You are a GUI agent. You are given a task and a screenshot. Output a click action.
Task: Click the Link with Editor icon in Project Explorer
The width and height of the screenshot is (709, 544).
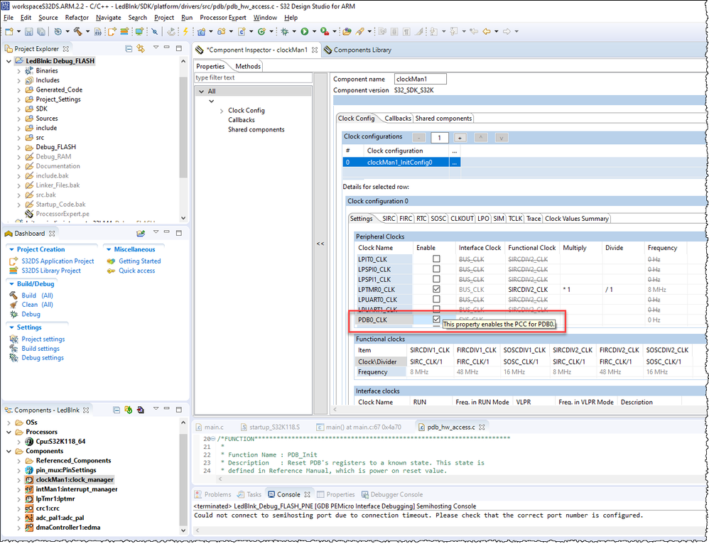click(141, 49)
